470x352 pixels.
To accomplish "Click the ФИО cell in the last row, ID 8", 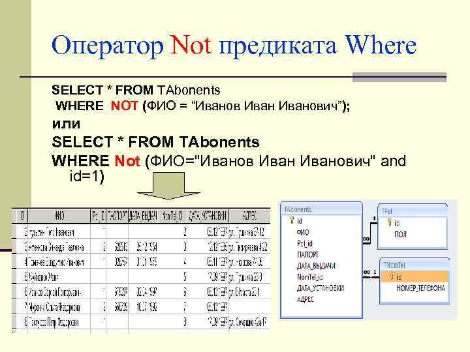I will point(59,322).
